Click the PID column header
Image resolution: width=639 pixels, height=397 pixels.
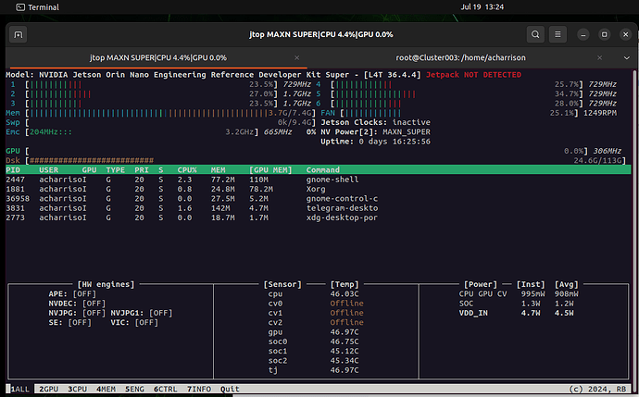point(13,169)
